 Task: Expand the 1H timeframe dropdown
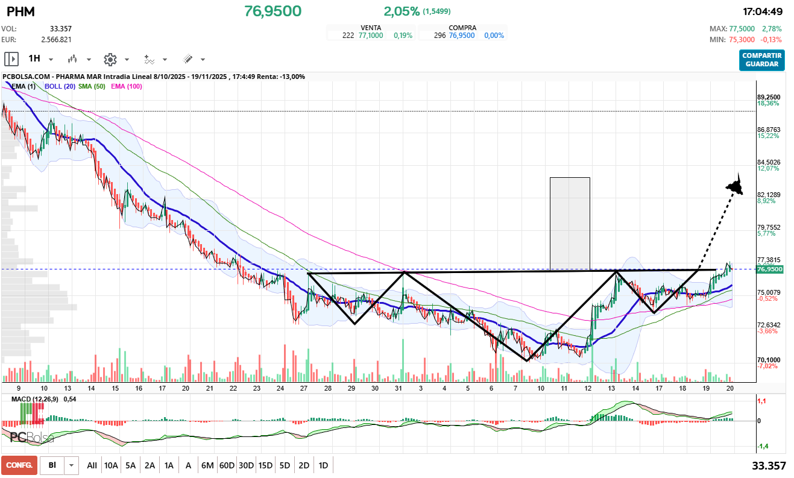51,60
